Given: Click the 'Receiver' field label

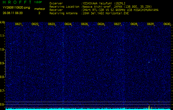Looking at the screenshot, I should point(56,10).
